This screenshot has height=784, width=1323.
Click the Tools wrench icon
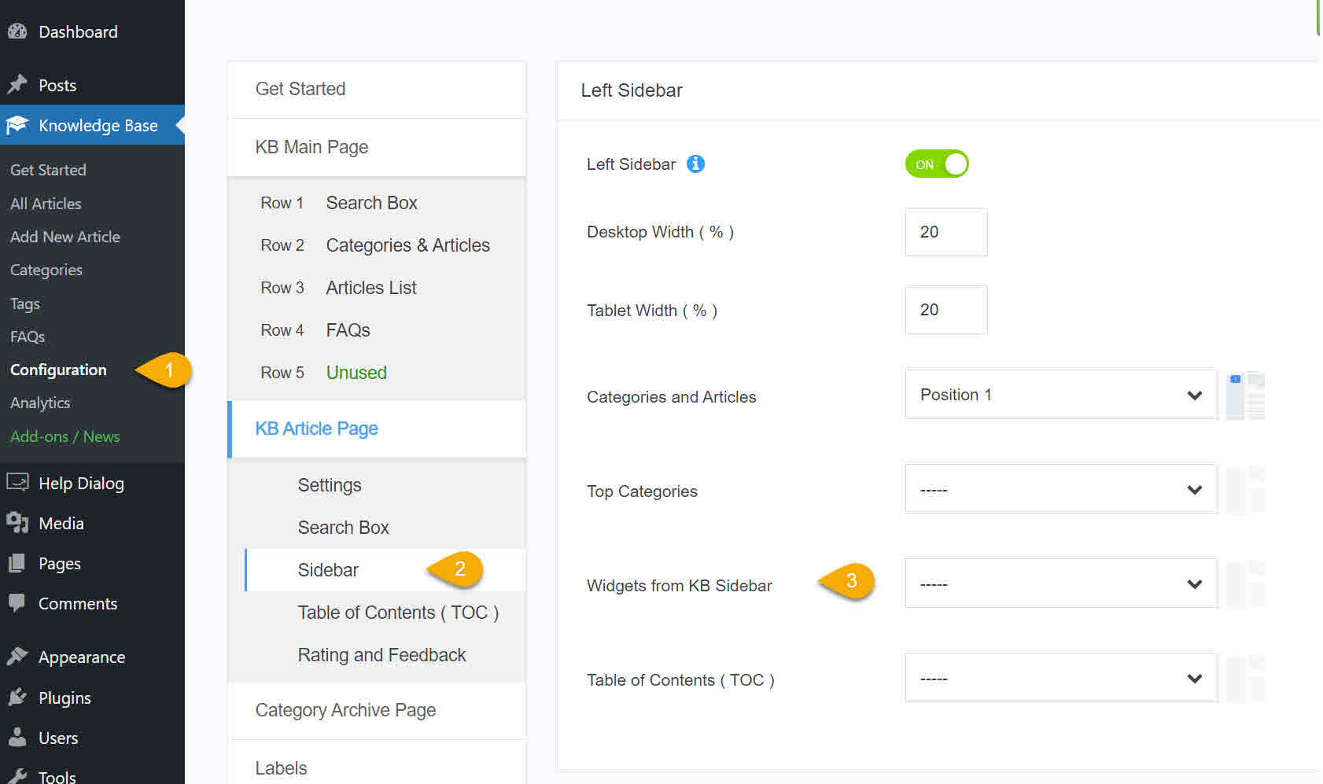17,775
